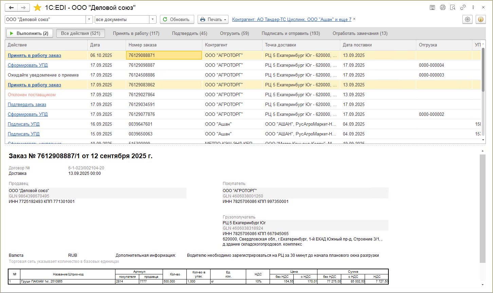Viewport: 493px width, 293px height.
Task: Open the print preview icon
Action: point(453,7)
